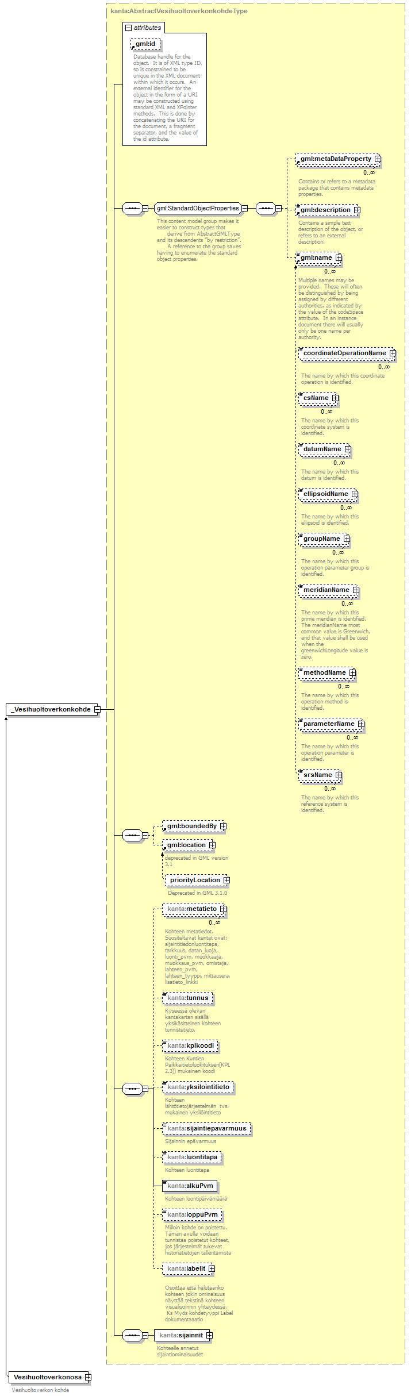
Task: Expand coordinateOperationName element
Action: coord(393,353)
